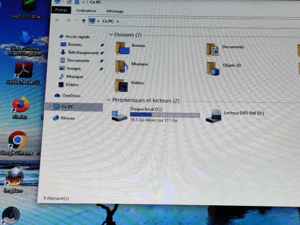Open the ImgBurn desktop shortcut
Viewport: 300px width, 225px height.
(14, 181)
